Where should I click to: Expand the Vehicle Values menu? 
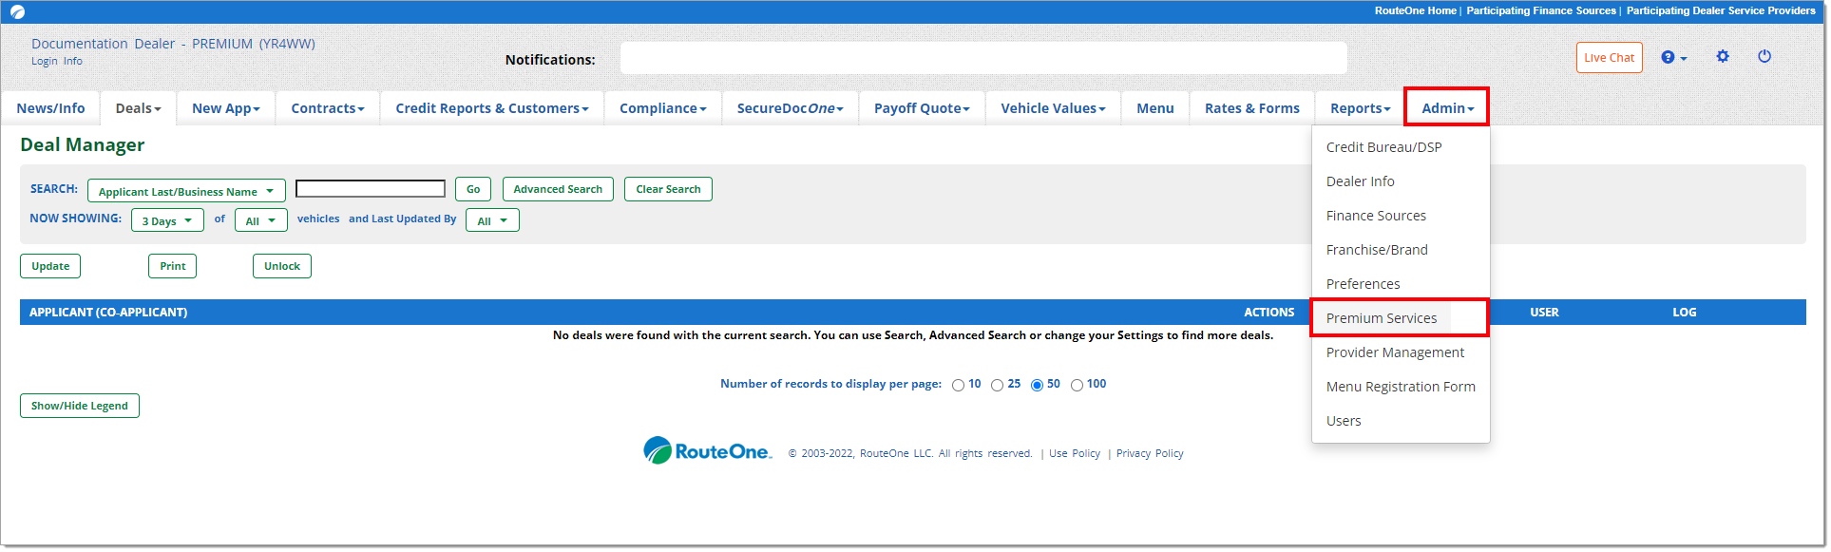click(1053, 108)
